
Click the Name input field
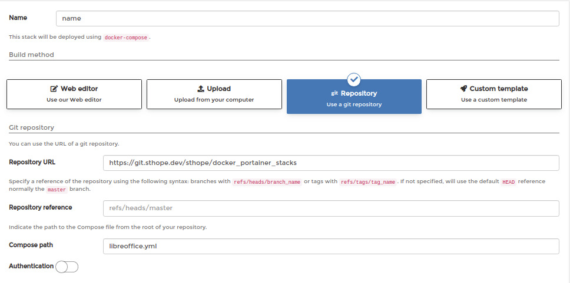point(307,18)
